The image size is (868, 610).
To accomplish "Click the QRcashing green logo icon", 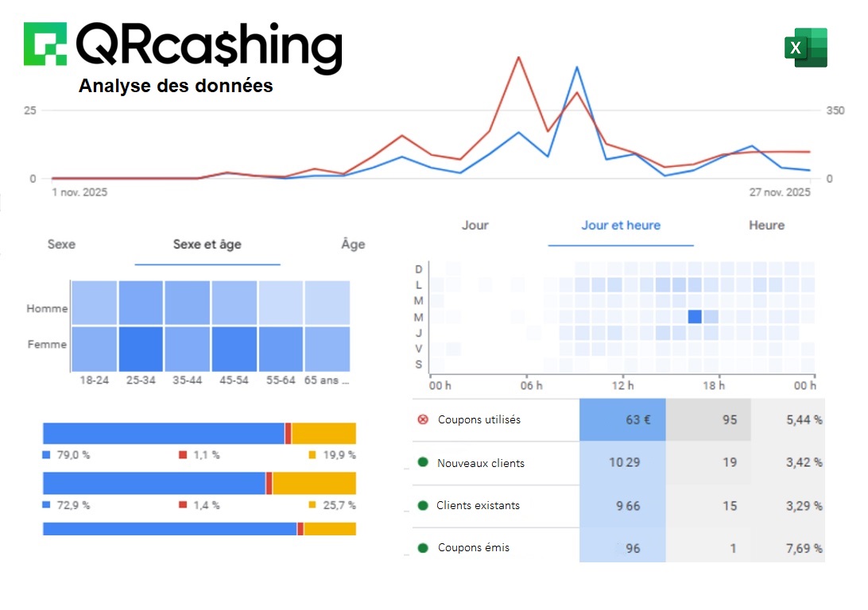I will 45,44.
